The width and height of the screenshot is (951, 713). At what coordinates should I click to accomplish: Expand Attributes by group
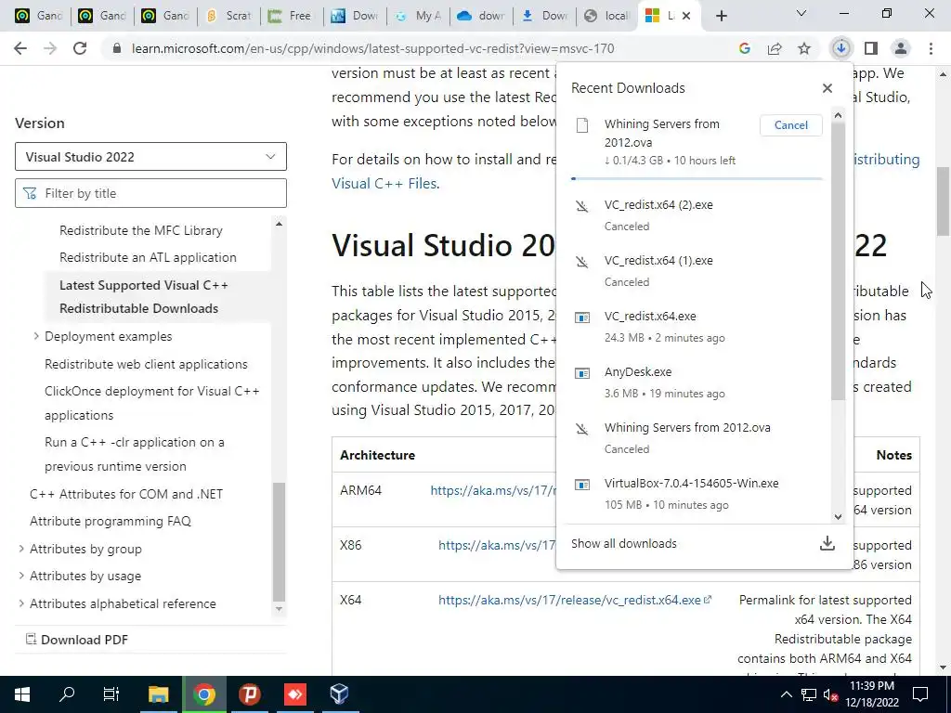tap(21, 549)
